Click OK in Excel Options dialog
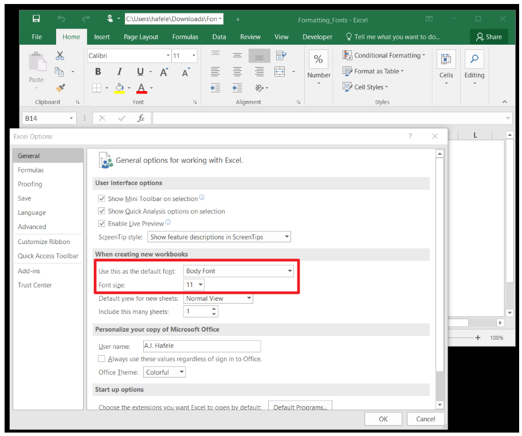522x436 pixels. (x=383, y=419)
